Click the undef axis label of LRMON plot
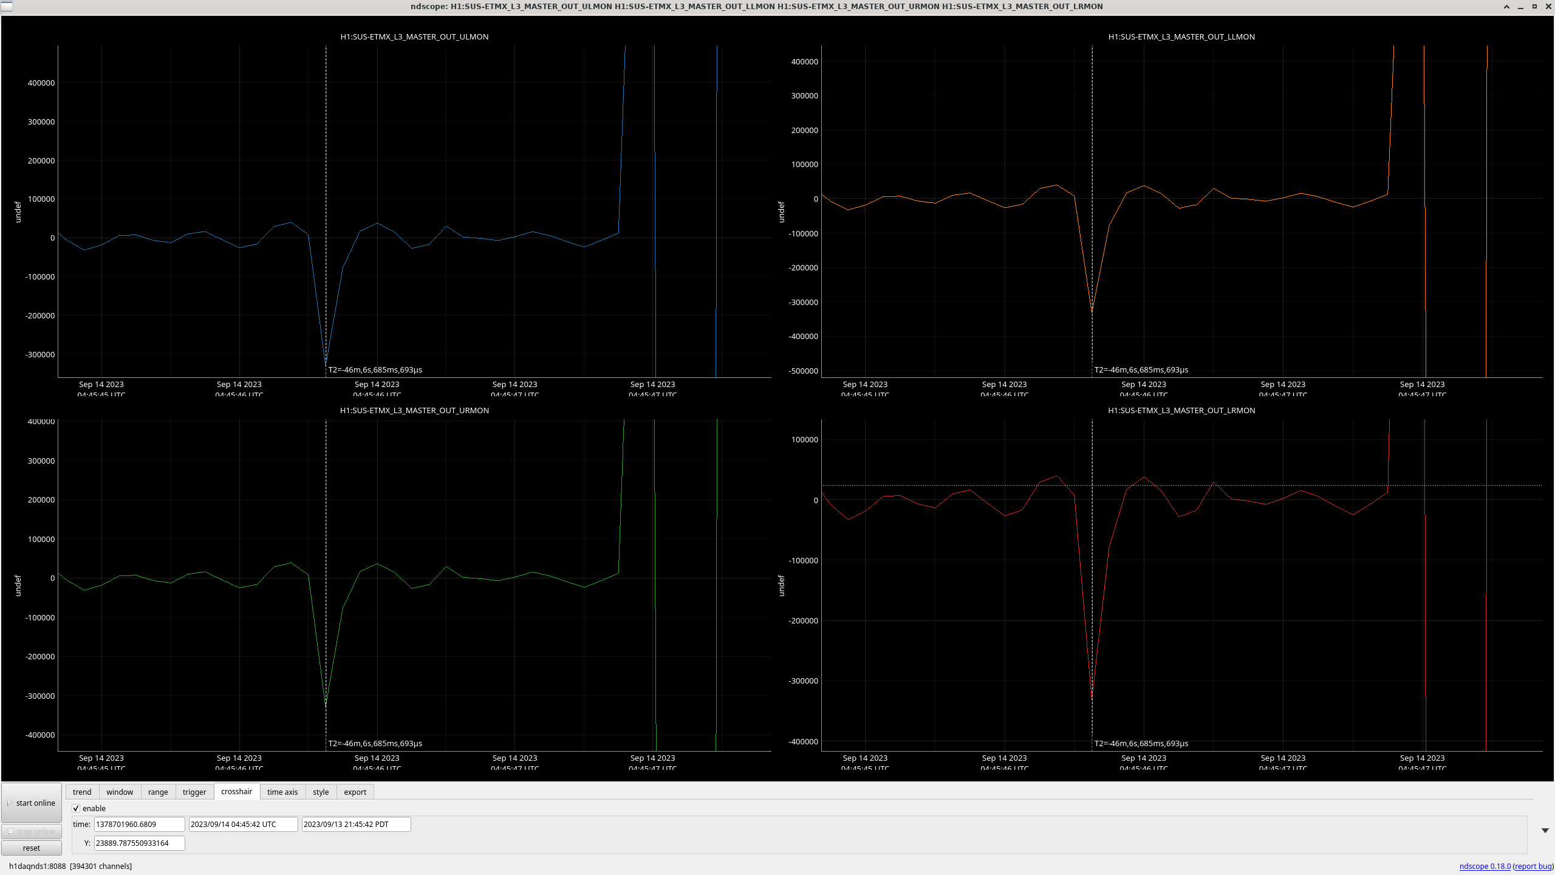Screen dimensions: 1555x875 coord(781,586)
